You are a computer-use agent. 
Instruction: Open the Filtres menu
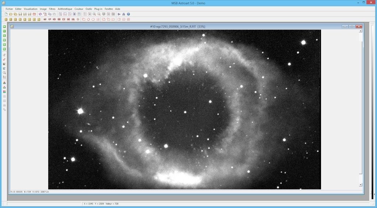[52, 9]
